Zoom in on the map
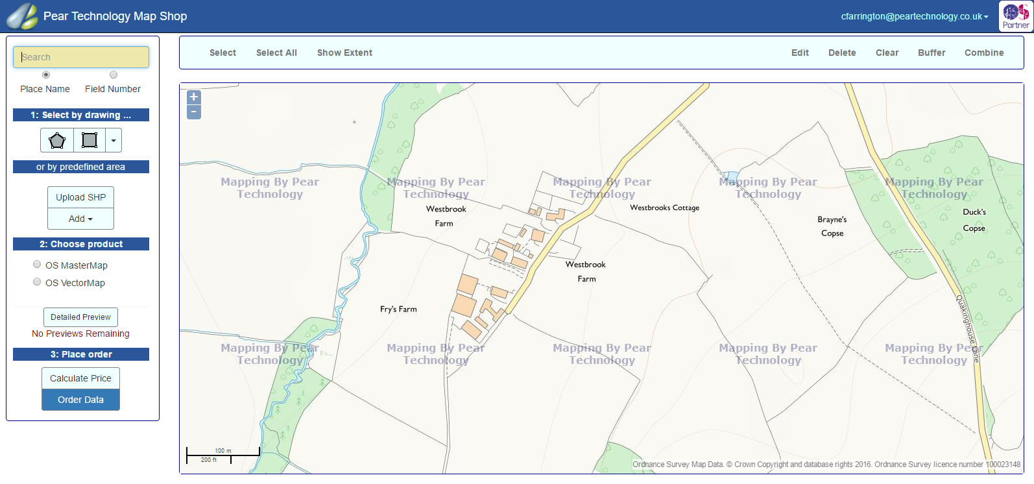 [194, 97]
